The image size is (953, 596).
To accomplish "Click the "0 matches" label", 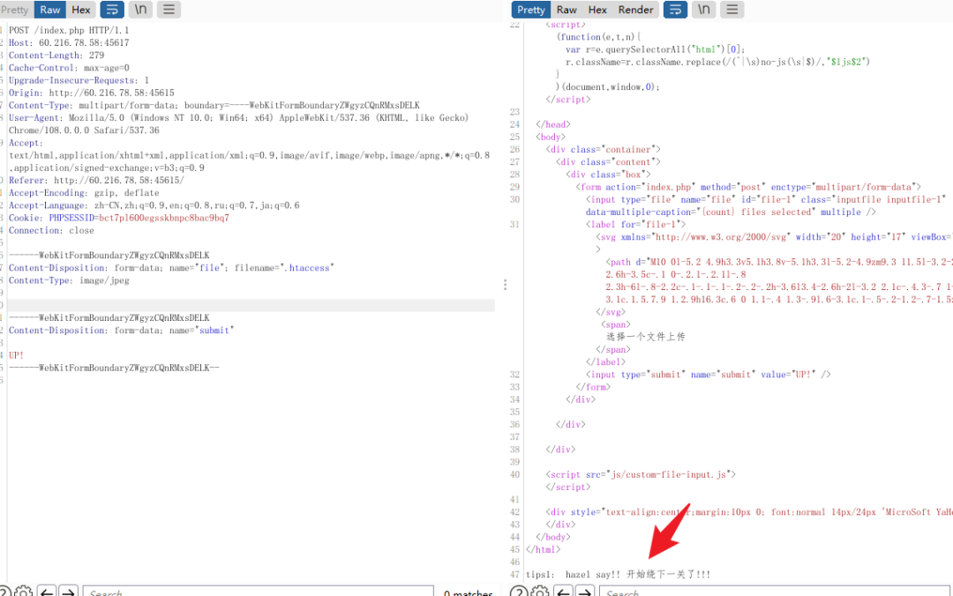I will click(x=468, y=593).
